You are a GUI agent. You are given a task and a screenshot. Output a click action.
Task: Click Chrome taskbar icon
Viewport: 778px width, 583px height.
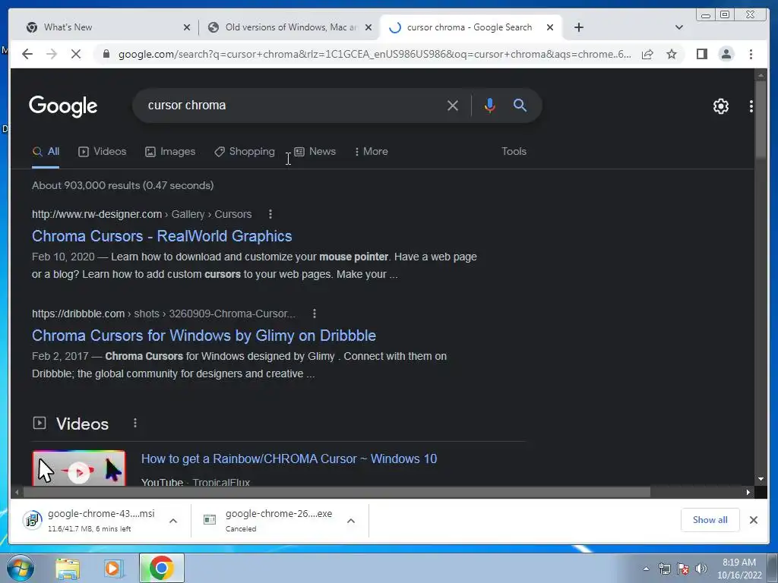pos(162,568)
